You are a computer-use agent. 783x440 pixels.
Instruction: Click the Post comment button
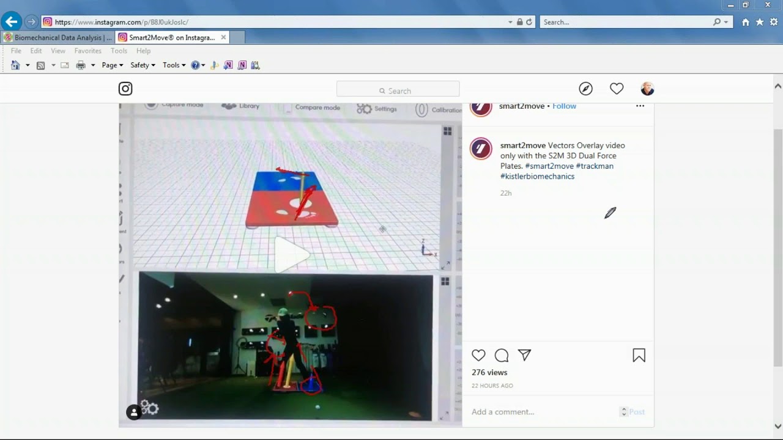[637, 412]
